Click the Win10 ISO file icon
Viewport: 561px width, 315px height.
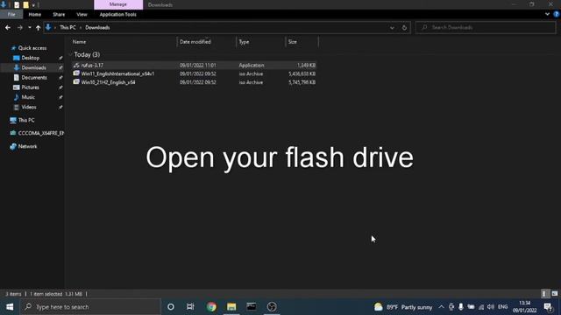click(76, 81)
